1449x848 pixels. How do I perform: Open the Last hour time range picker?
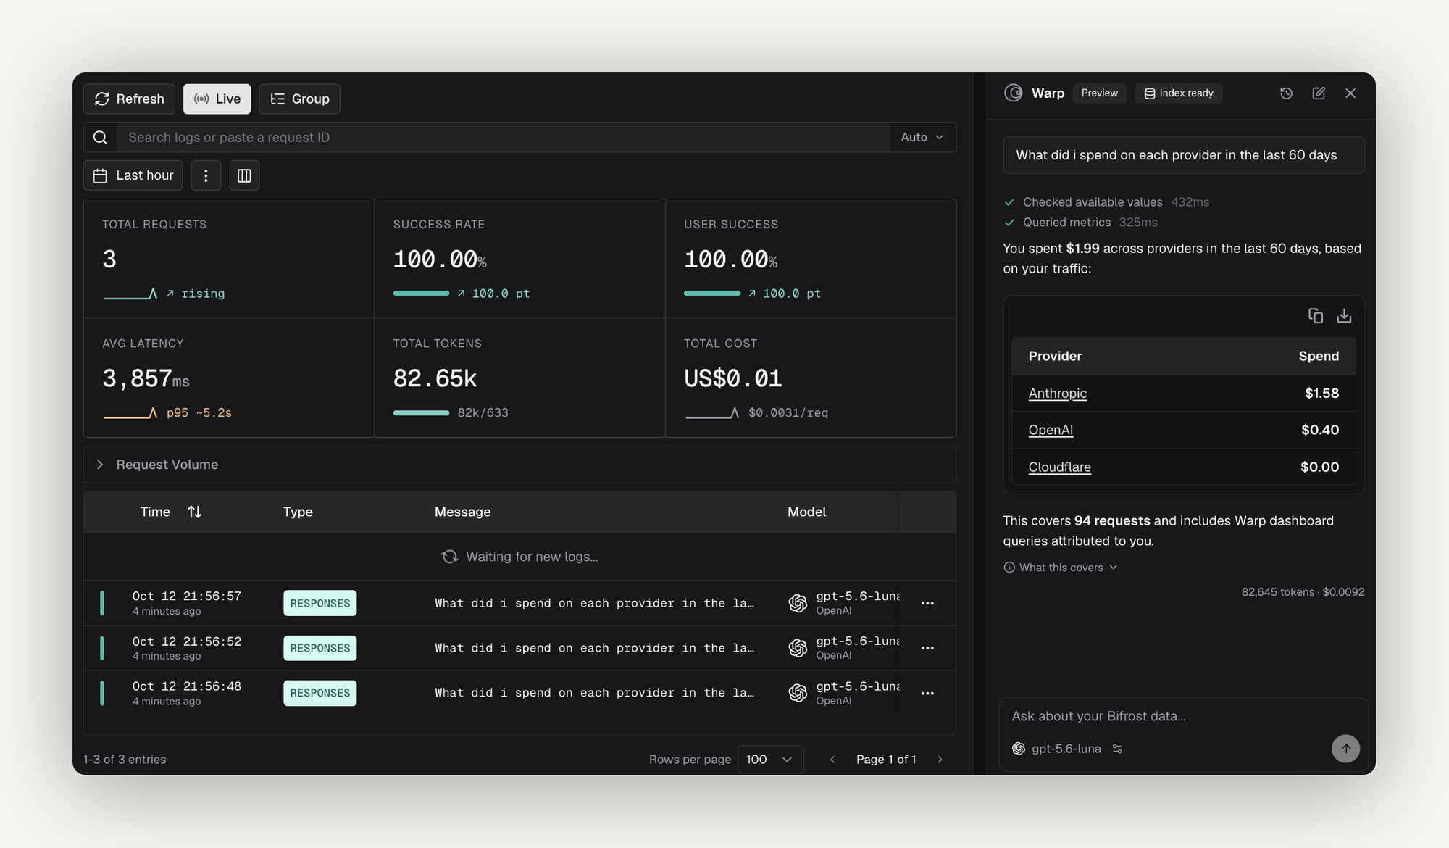point(133,175)
